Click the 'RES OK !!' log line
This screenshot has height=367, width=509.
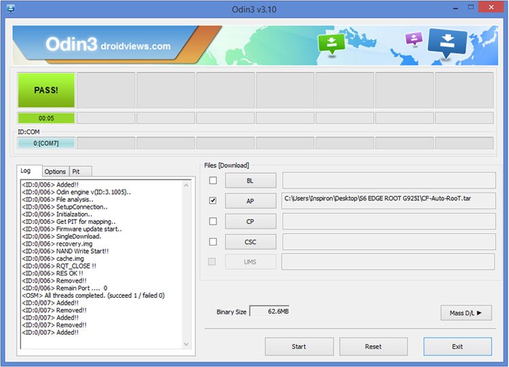(52, 273)
